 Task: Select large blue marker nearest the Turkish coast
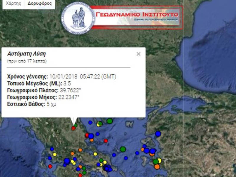[x=158, y=134]
